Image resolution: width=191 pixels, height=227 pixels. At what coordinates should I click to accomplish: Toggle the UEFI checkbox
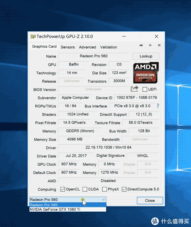(145, 89)
